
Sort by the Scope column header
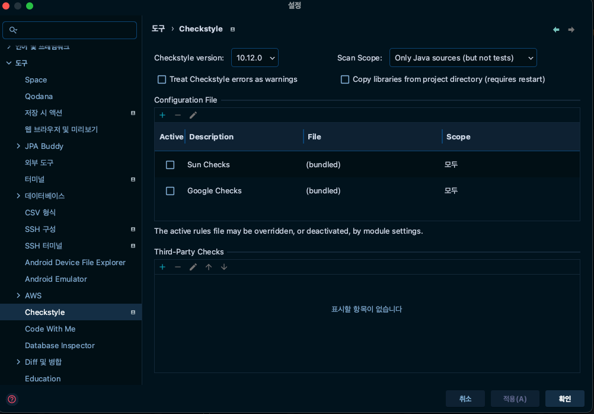pyautogui.click(x=511, y=136)
